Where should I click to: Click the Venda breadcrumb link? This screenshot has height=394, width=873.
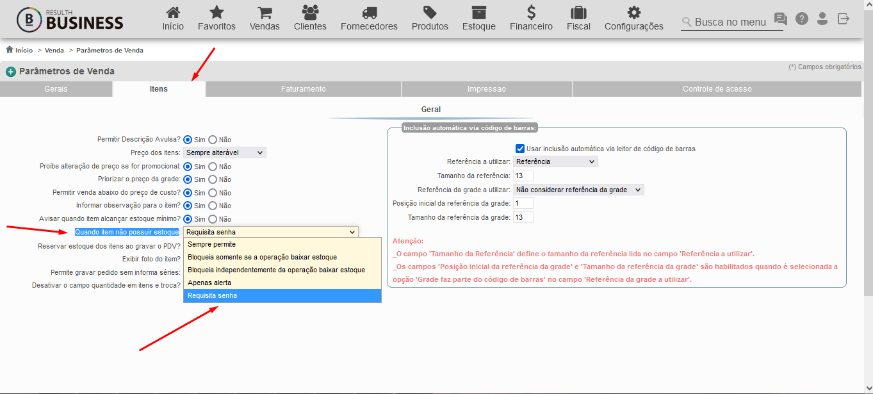tap(54, 50)
